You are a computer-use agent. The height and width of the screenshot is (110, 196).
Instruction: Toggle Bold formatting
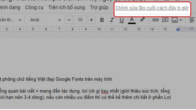[102, 20]
